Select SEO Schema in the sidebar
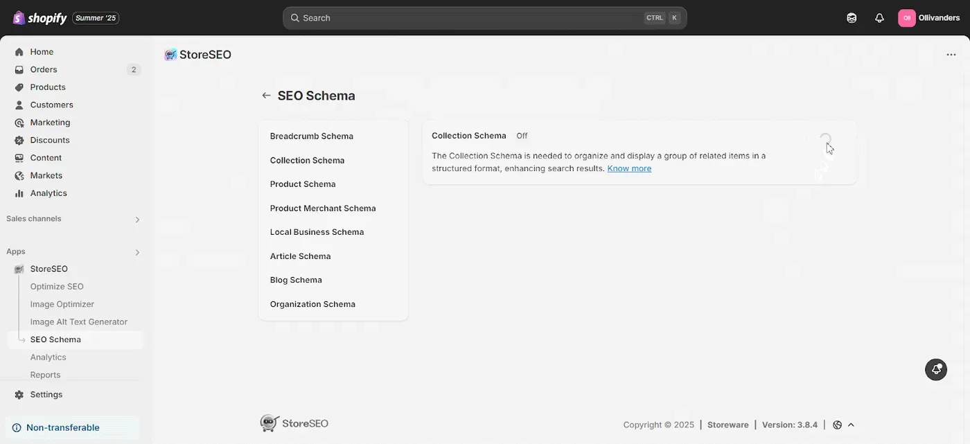This screenshot has height=444, width=970. click(x=55, y=339)
